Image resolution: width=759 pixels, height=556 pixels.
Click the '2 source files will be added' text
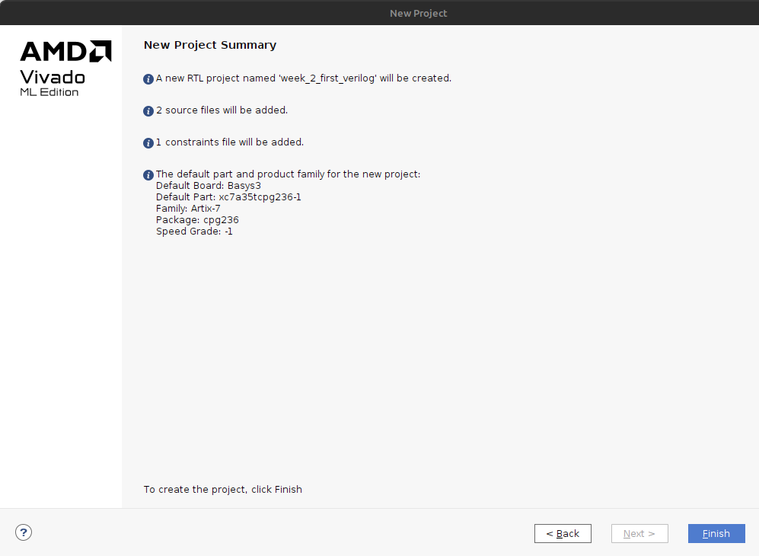pos(222,110)
